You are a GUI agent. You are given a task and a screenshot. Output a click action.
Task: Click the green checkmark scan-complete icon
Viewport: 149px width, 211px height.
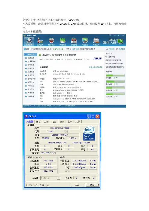click(x=40, y=55)
